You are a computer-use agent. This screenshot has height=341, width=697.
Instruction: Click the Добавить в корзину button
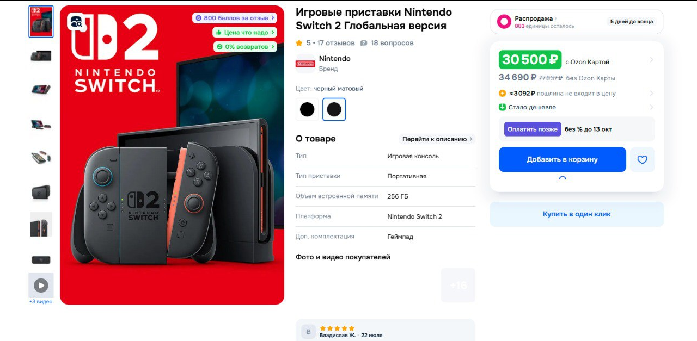pyautogui.click(x=563, y=159)
